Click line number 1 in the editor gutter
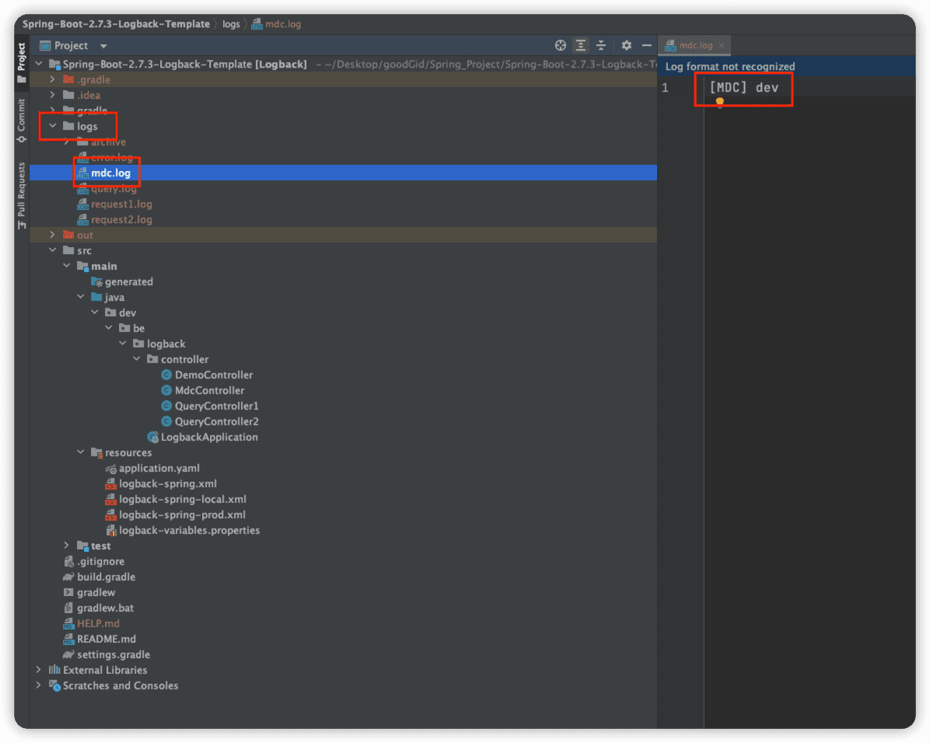 tap(665, 88)
